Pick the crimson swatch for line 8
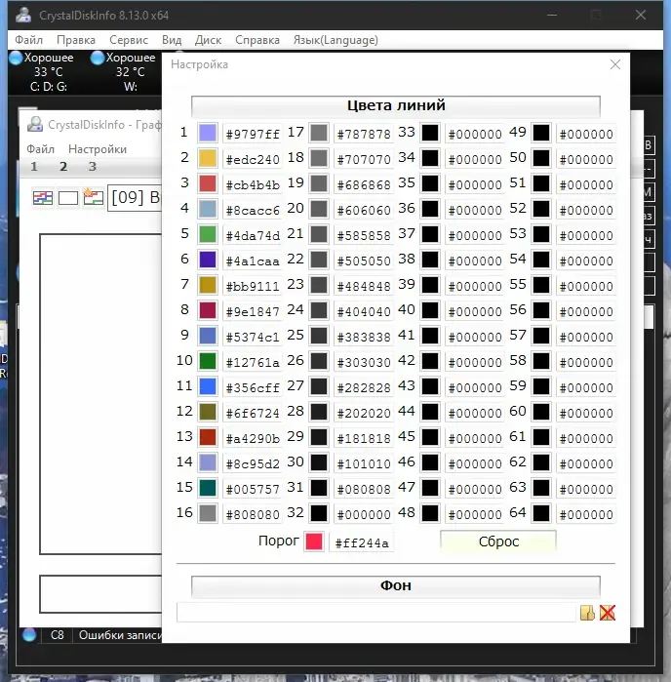The height and width of the screenshot is (682, 671). (x=208, y=310)
